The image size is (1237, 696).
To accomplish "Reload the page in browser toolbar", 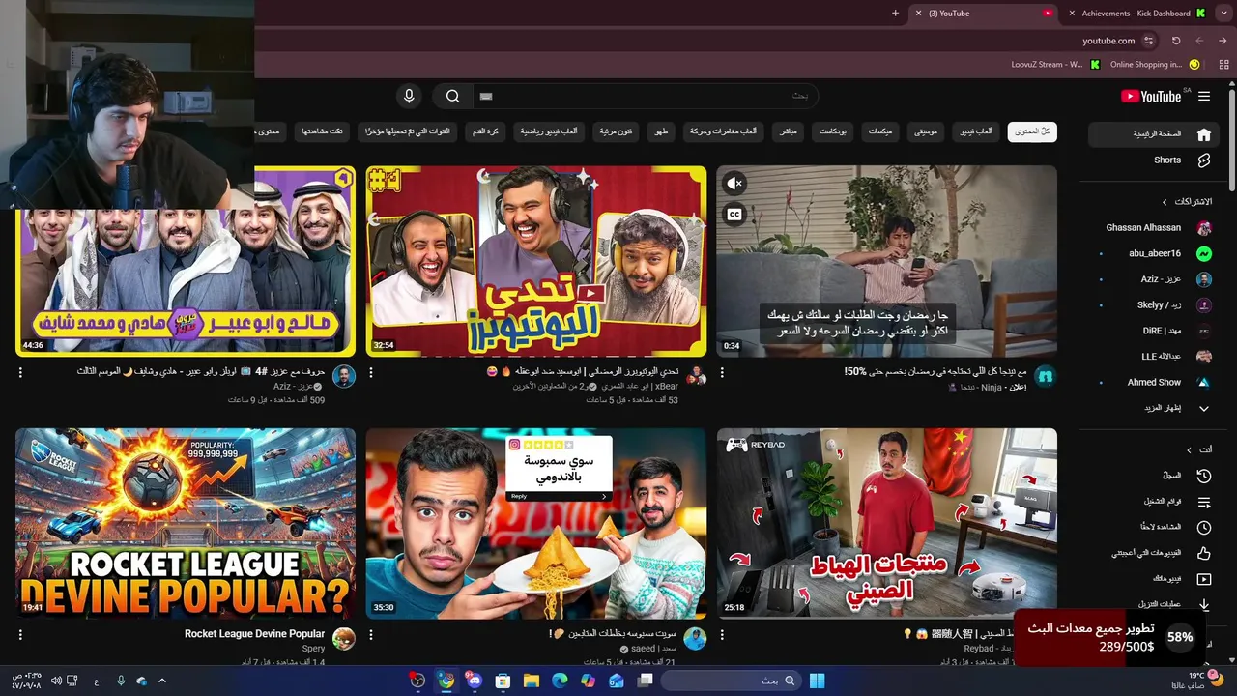I will 1176,41.
